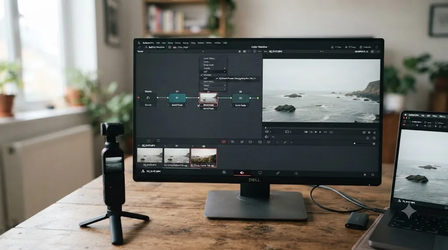Choose the checkmarked entry in the context menu

click(x=213, y=75)
